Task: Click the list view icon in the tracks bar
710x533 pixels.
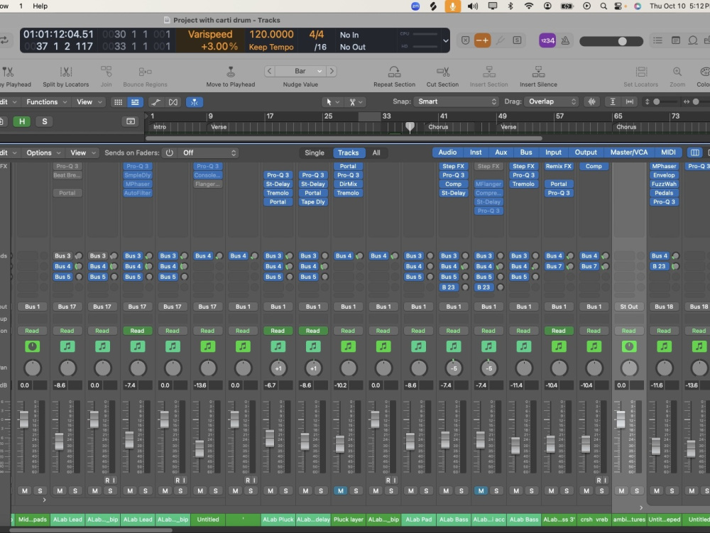Action: tap(135, 102)
